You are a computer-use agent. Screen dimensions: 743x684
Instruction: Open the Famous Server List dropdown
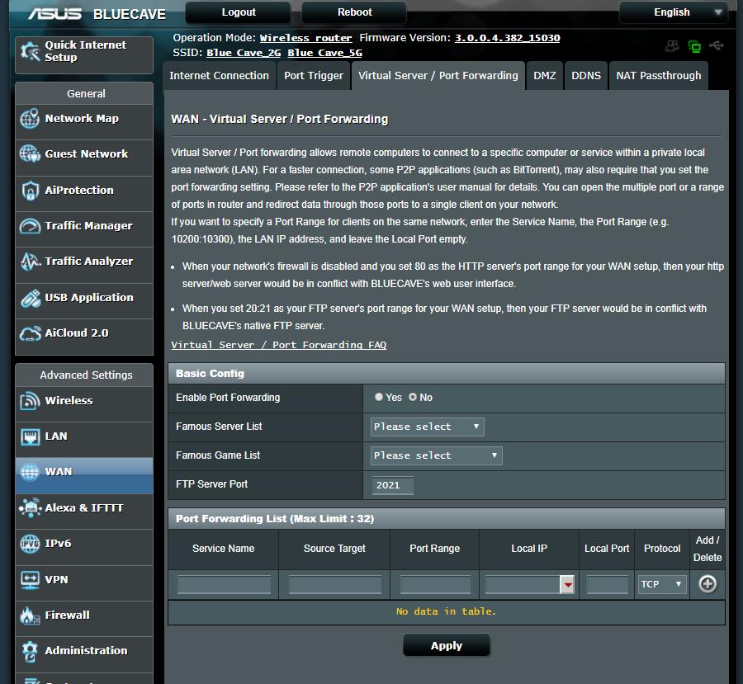(427, 427)
